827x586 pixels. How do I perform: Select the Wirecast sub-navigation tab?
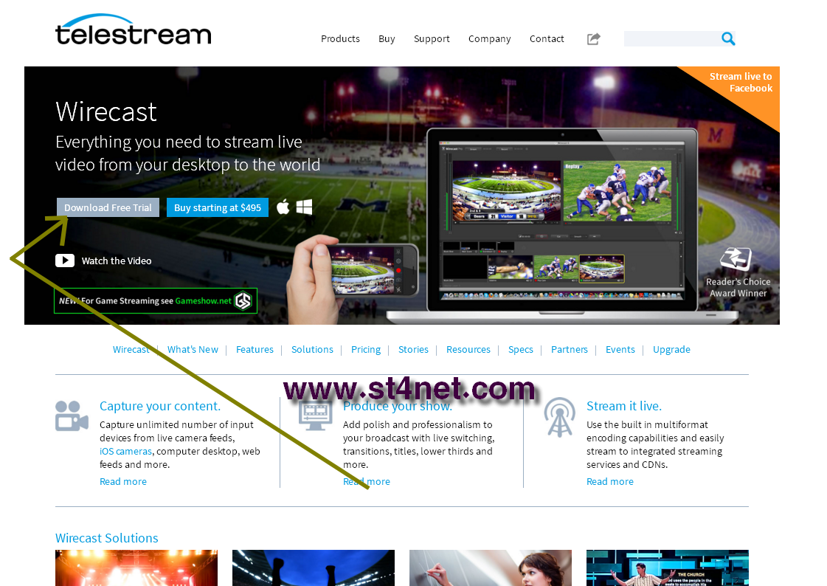coord(131,349)
